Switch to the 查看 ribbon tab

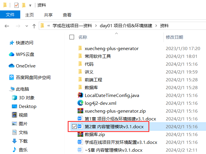click(67, 15)
